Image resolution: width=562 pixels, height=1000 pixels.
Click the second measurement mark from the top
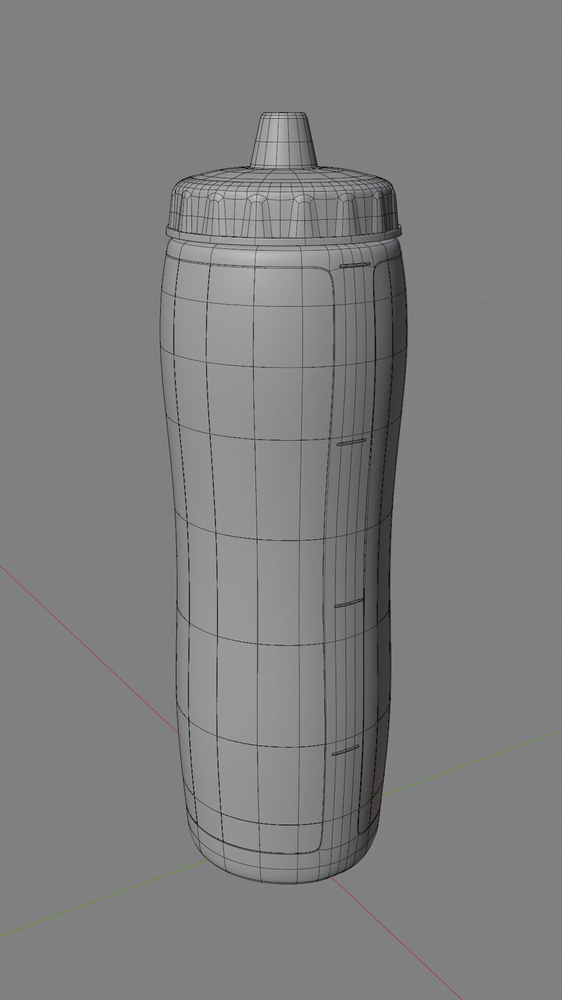pyautogui.click(x=352, y=442)
